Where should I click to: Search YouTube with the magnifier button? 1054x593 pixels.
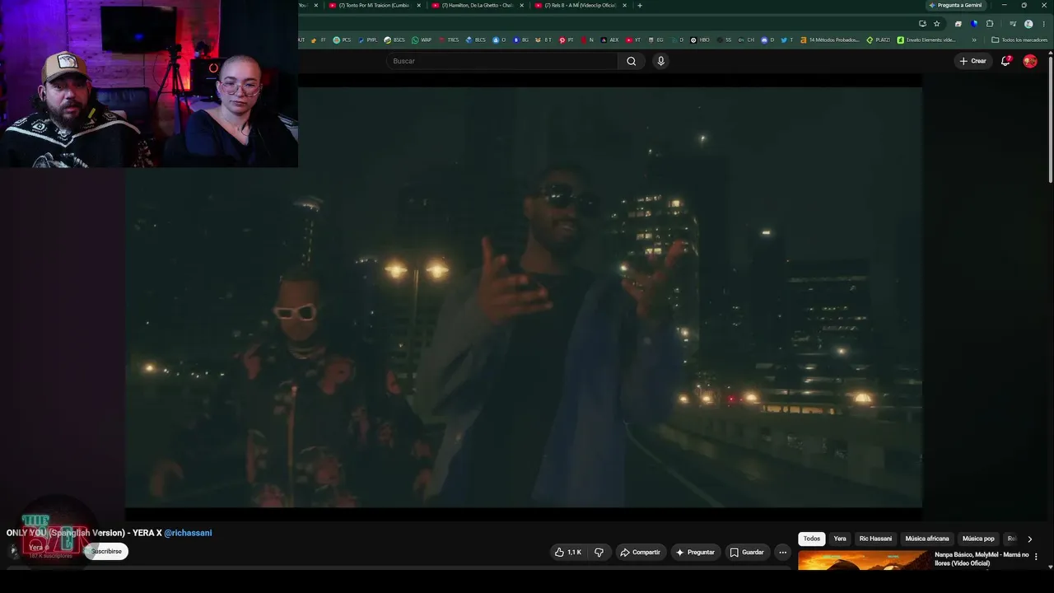631,61
